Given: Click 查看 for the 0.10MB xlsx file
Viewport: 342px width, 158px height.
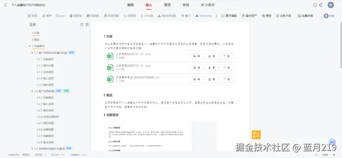Looking at the screenshot, I should [x=212, y=56].
